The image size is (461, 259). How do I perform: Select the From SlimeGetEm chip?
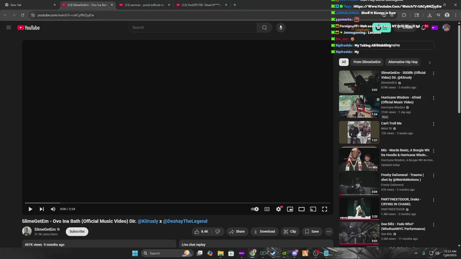click(367, 62)
